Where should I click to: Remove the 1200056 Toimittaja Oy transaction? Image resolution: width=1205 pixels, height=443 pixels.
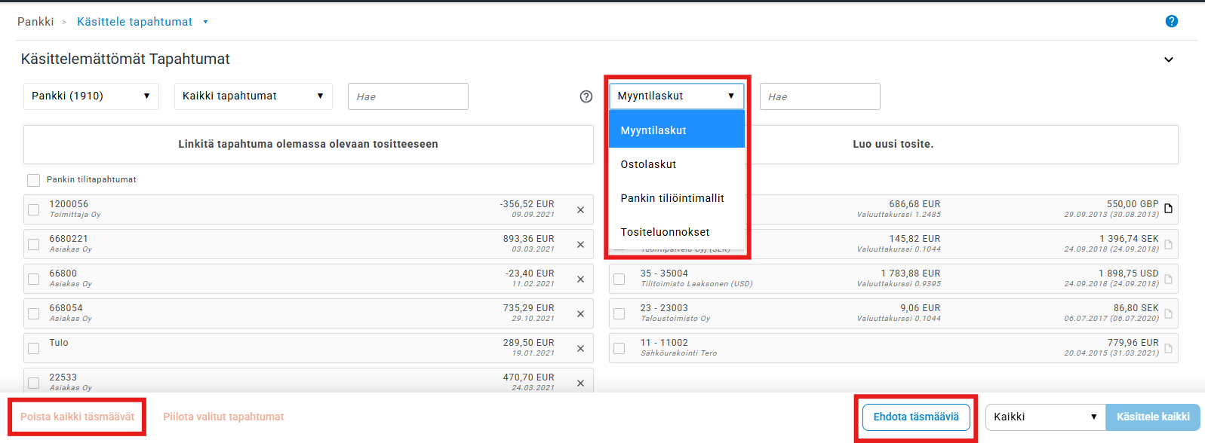[x=580, y=210]
